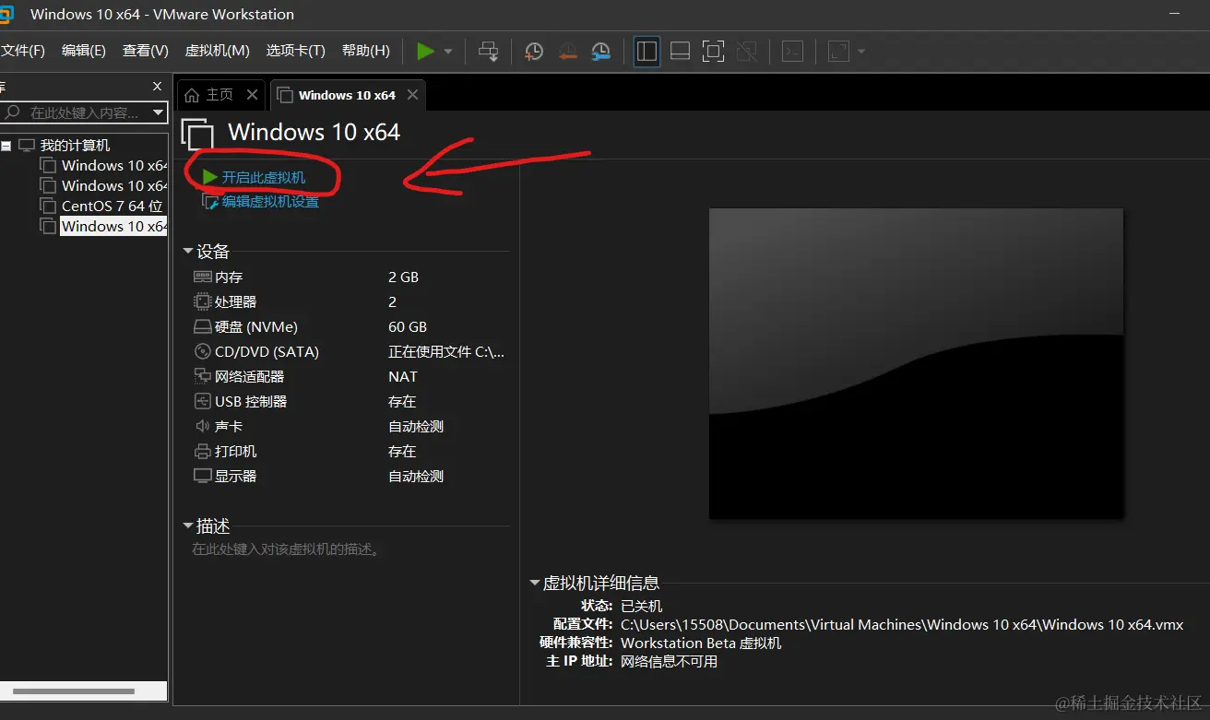This screenshot has height=720, width=1210.
Task: Collapse the 虚拟机详细信息 section
Action: pyautogui.click(x=534, y=584)
